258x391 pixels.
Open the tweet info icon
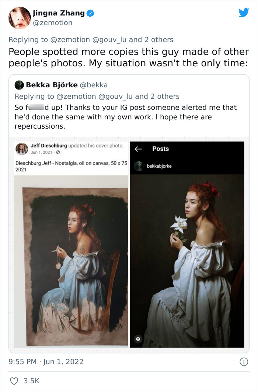244,362
